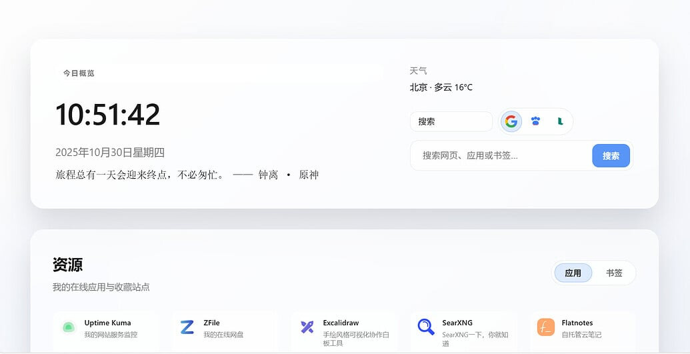Switch to the 应用 tab
The height and width of the screenshot is (354, 690).
(573, 273)
